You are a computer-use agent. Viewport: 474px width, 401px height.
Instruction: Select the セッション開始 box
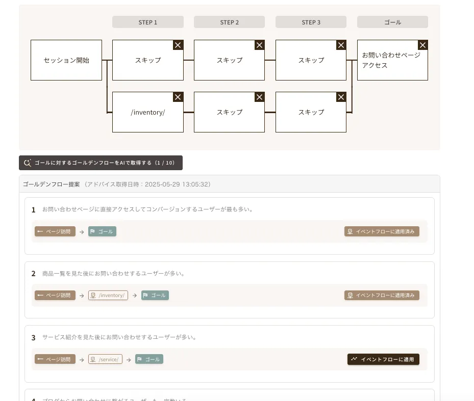(66, 60)
